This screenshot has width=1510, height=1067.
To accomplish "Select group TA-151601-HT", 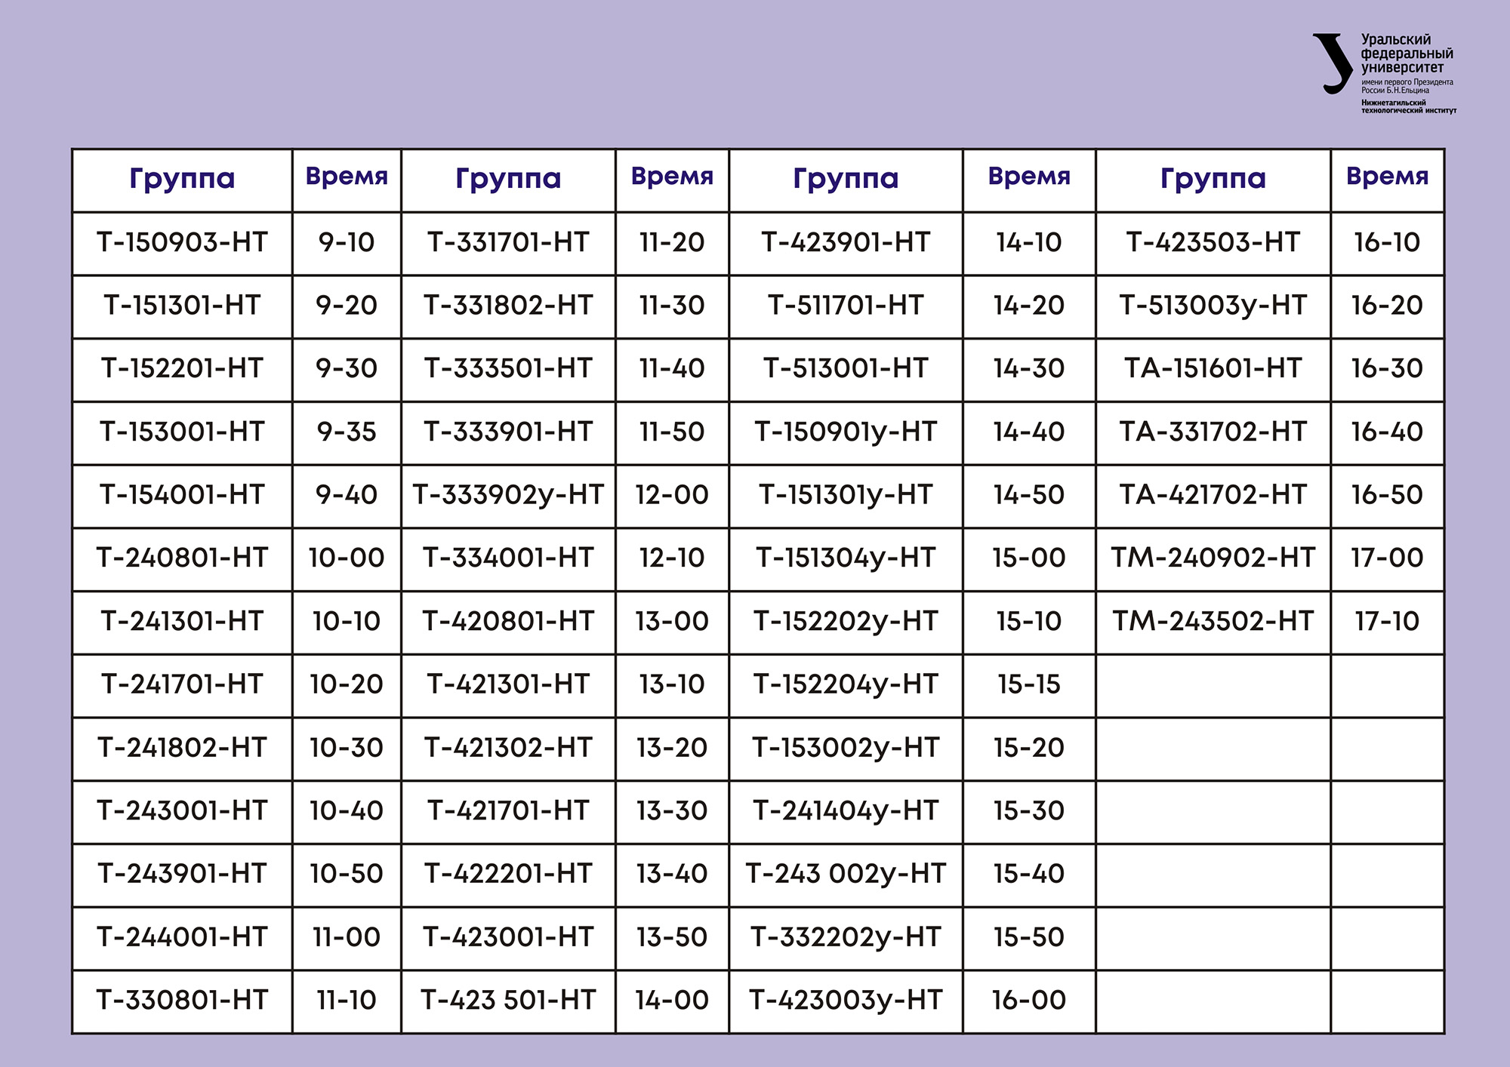I will point(1213,368).
